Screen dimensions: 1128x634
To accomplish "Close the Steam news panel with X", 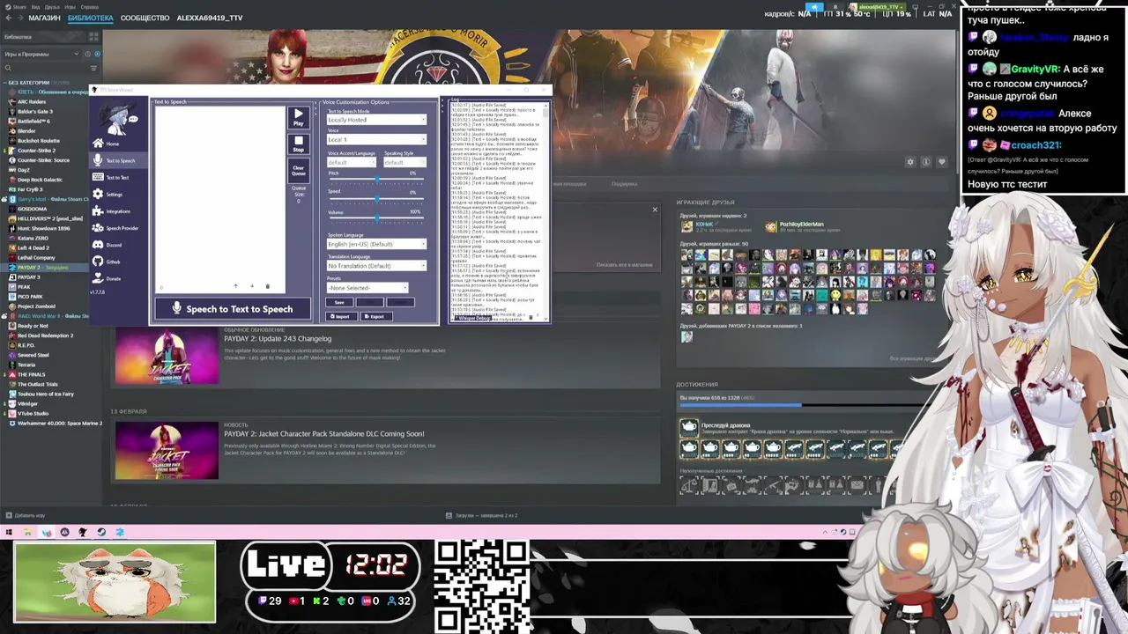I will [x=655, y=210].
